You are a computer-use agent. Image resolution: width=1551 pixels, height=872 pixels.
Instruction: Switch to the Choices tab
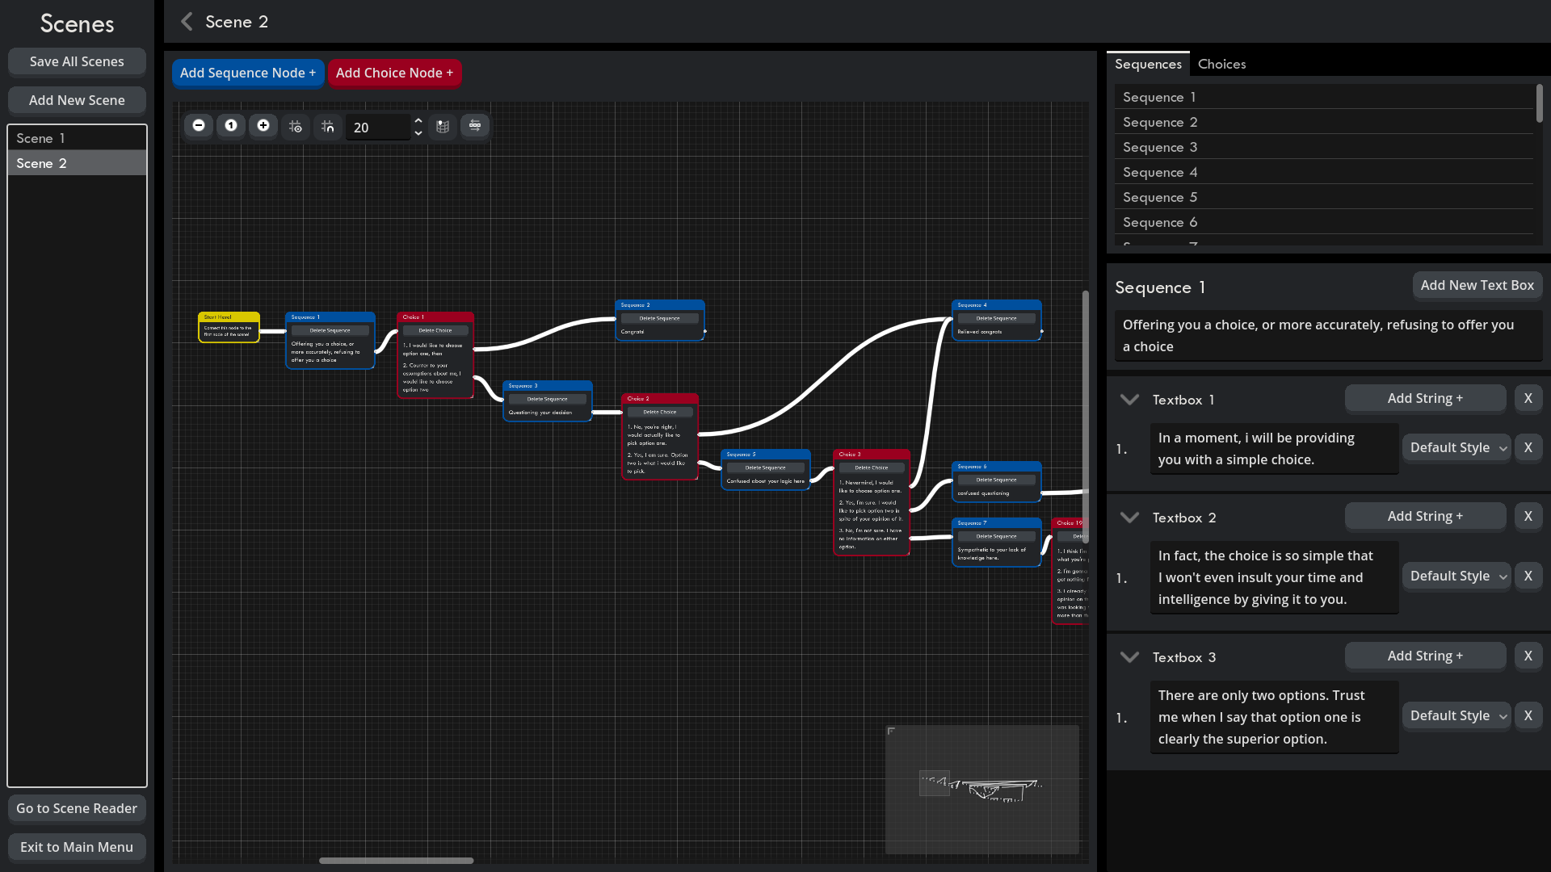[x=1221, y=64]
